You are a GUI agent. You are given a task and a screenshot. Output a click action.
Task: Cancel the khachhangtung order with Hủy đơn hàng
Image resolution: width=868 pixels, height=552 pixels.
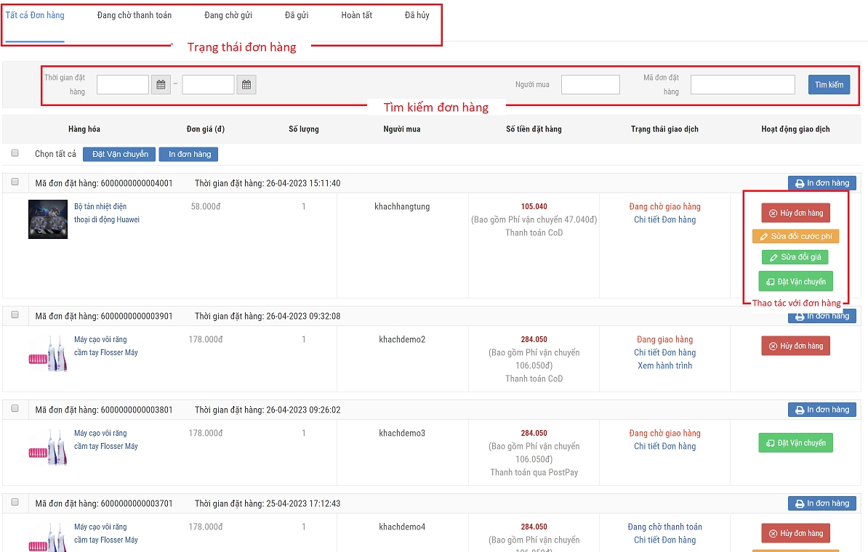pyautogui.click(x=795, y=213)
